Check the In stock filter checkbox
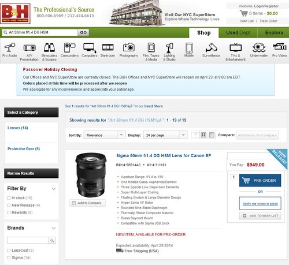 click(9, 198)
